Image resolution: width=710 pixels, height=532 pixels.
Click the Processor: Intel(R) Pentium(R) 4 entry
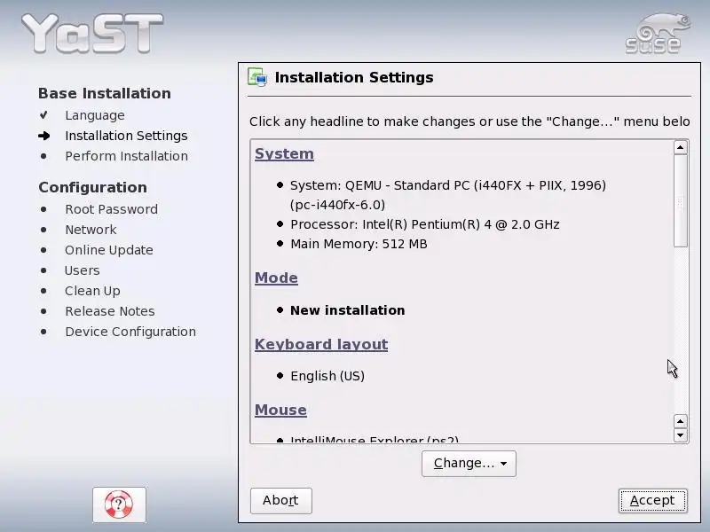click(425, 224)
